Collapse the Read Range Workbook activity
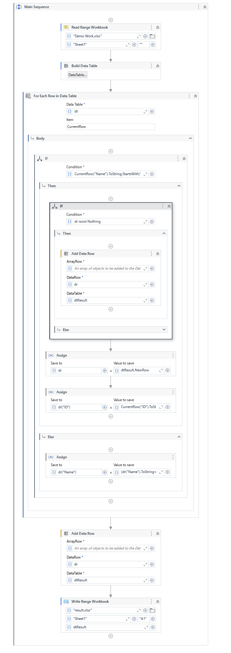The image size is (231, 653). 158,27
